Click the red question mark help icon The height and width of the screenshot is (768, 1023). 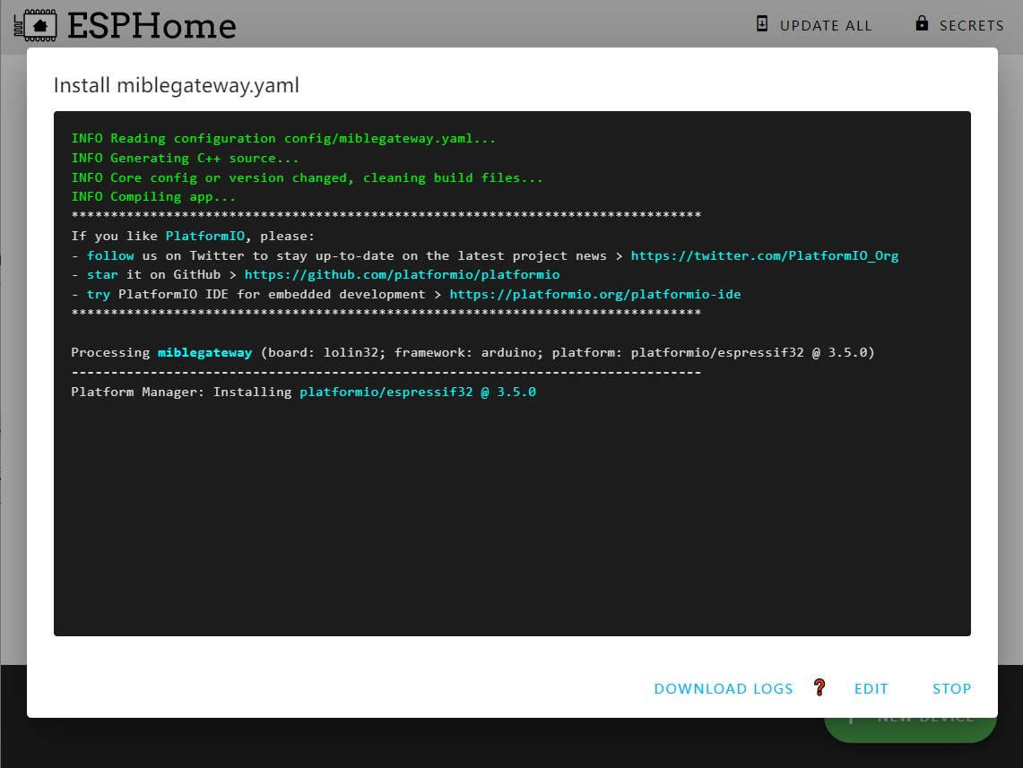click(x=819, y=687)
